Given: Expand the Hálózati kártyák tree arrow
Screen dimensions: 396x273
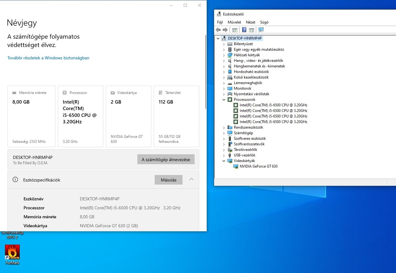Looking at the screenshot, I should tap(224, 55).
